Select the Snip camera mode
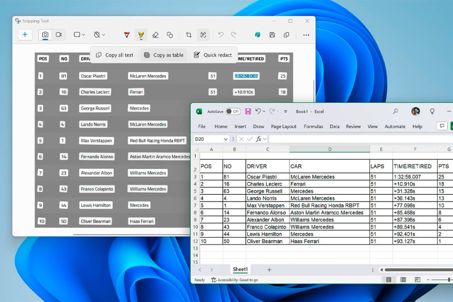The image size is (453, 302). click(x=45, y=35)
